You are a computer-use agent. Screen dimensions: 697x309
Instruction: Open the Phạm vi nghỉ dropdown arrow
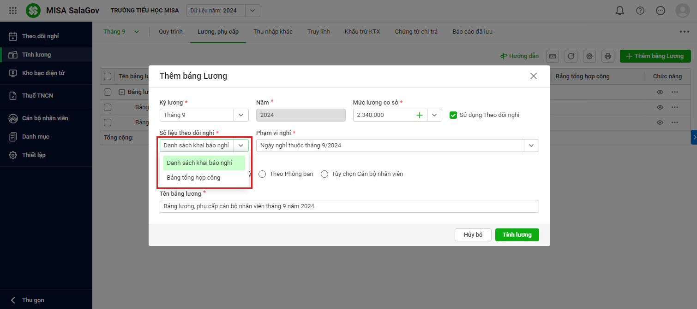pos(531,146)
